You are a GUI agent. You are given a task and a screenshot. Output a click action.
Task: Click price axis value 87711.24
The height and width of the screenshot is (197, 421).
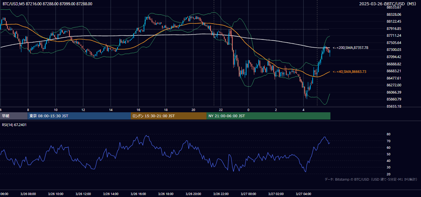(394, 35)
